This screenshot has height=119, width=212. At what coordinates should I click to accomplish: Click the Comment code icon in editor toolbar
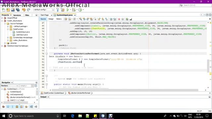127,19
